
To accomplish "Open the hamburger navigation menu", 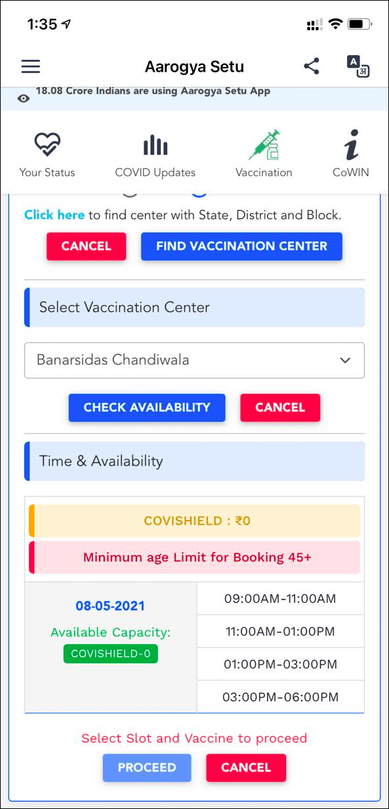I will 30,66.
